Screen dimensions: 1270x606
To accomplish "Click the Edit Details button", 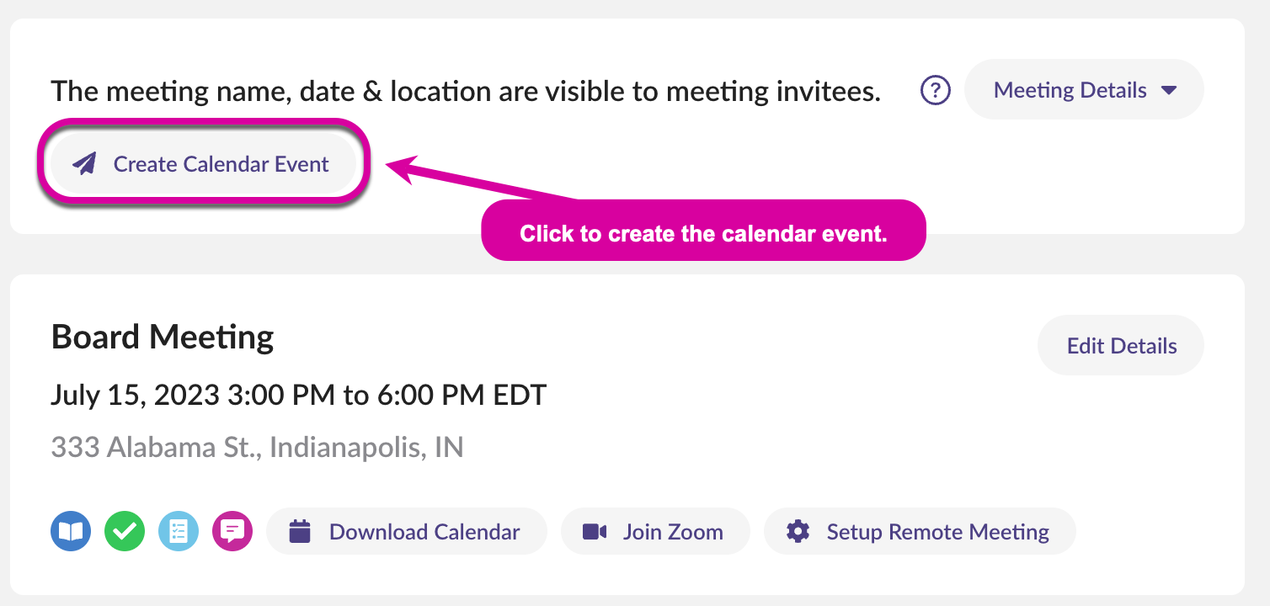I will tap(1121, 346).
